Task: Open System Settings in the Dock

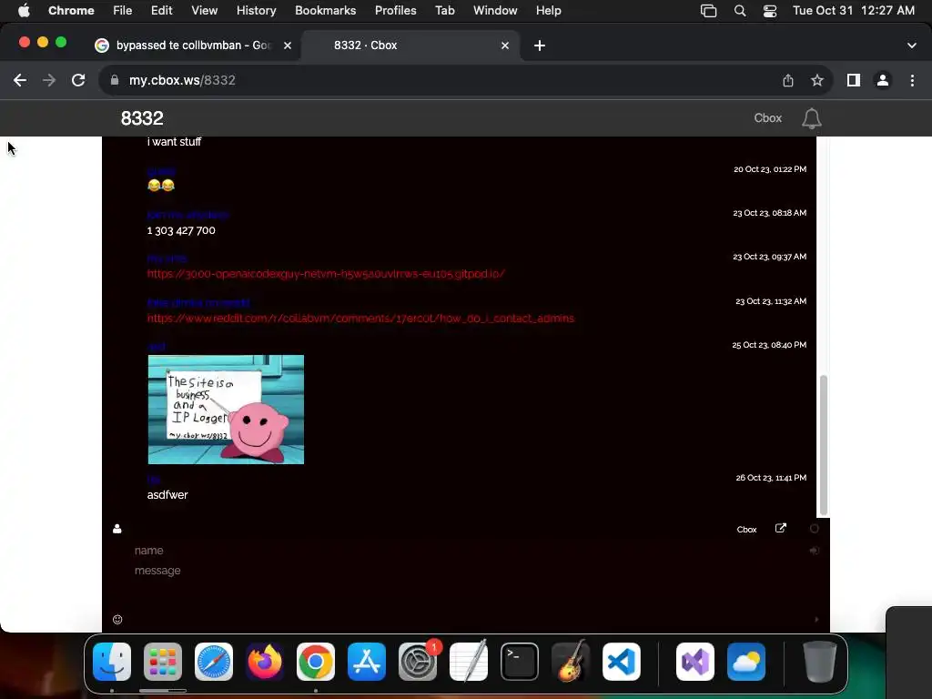Action: coord(418,662)
